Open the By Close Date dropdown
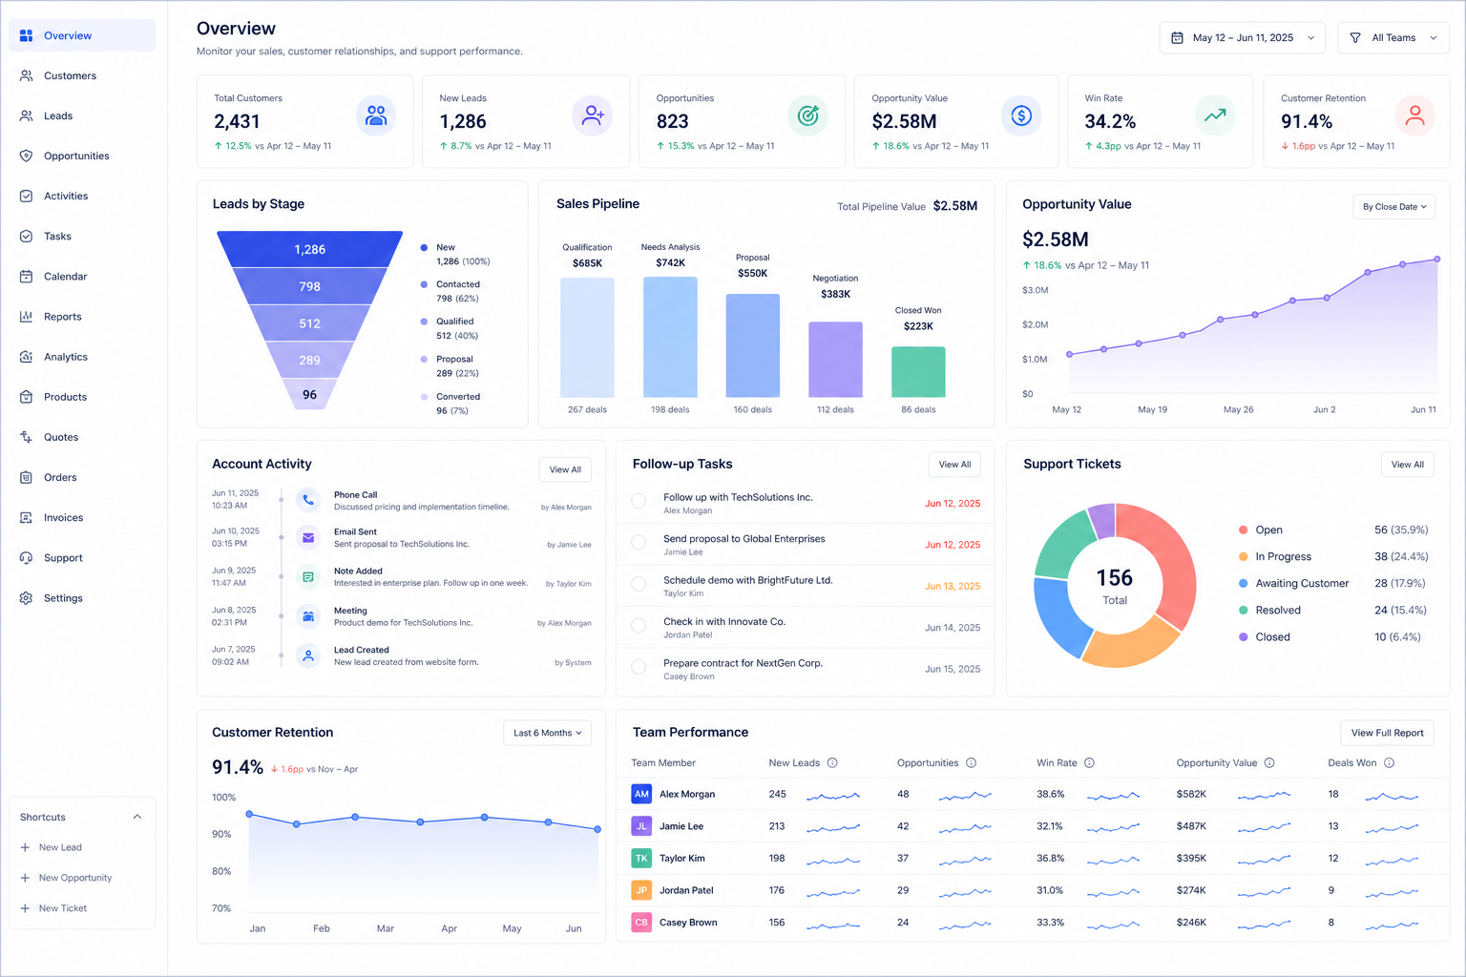 [1393, 207]
